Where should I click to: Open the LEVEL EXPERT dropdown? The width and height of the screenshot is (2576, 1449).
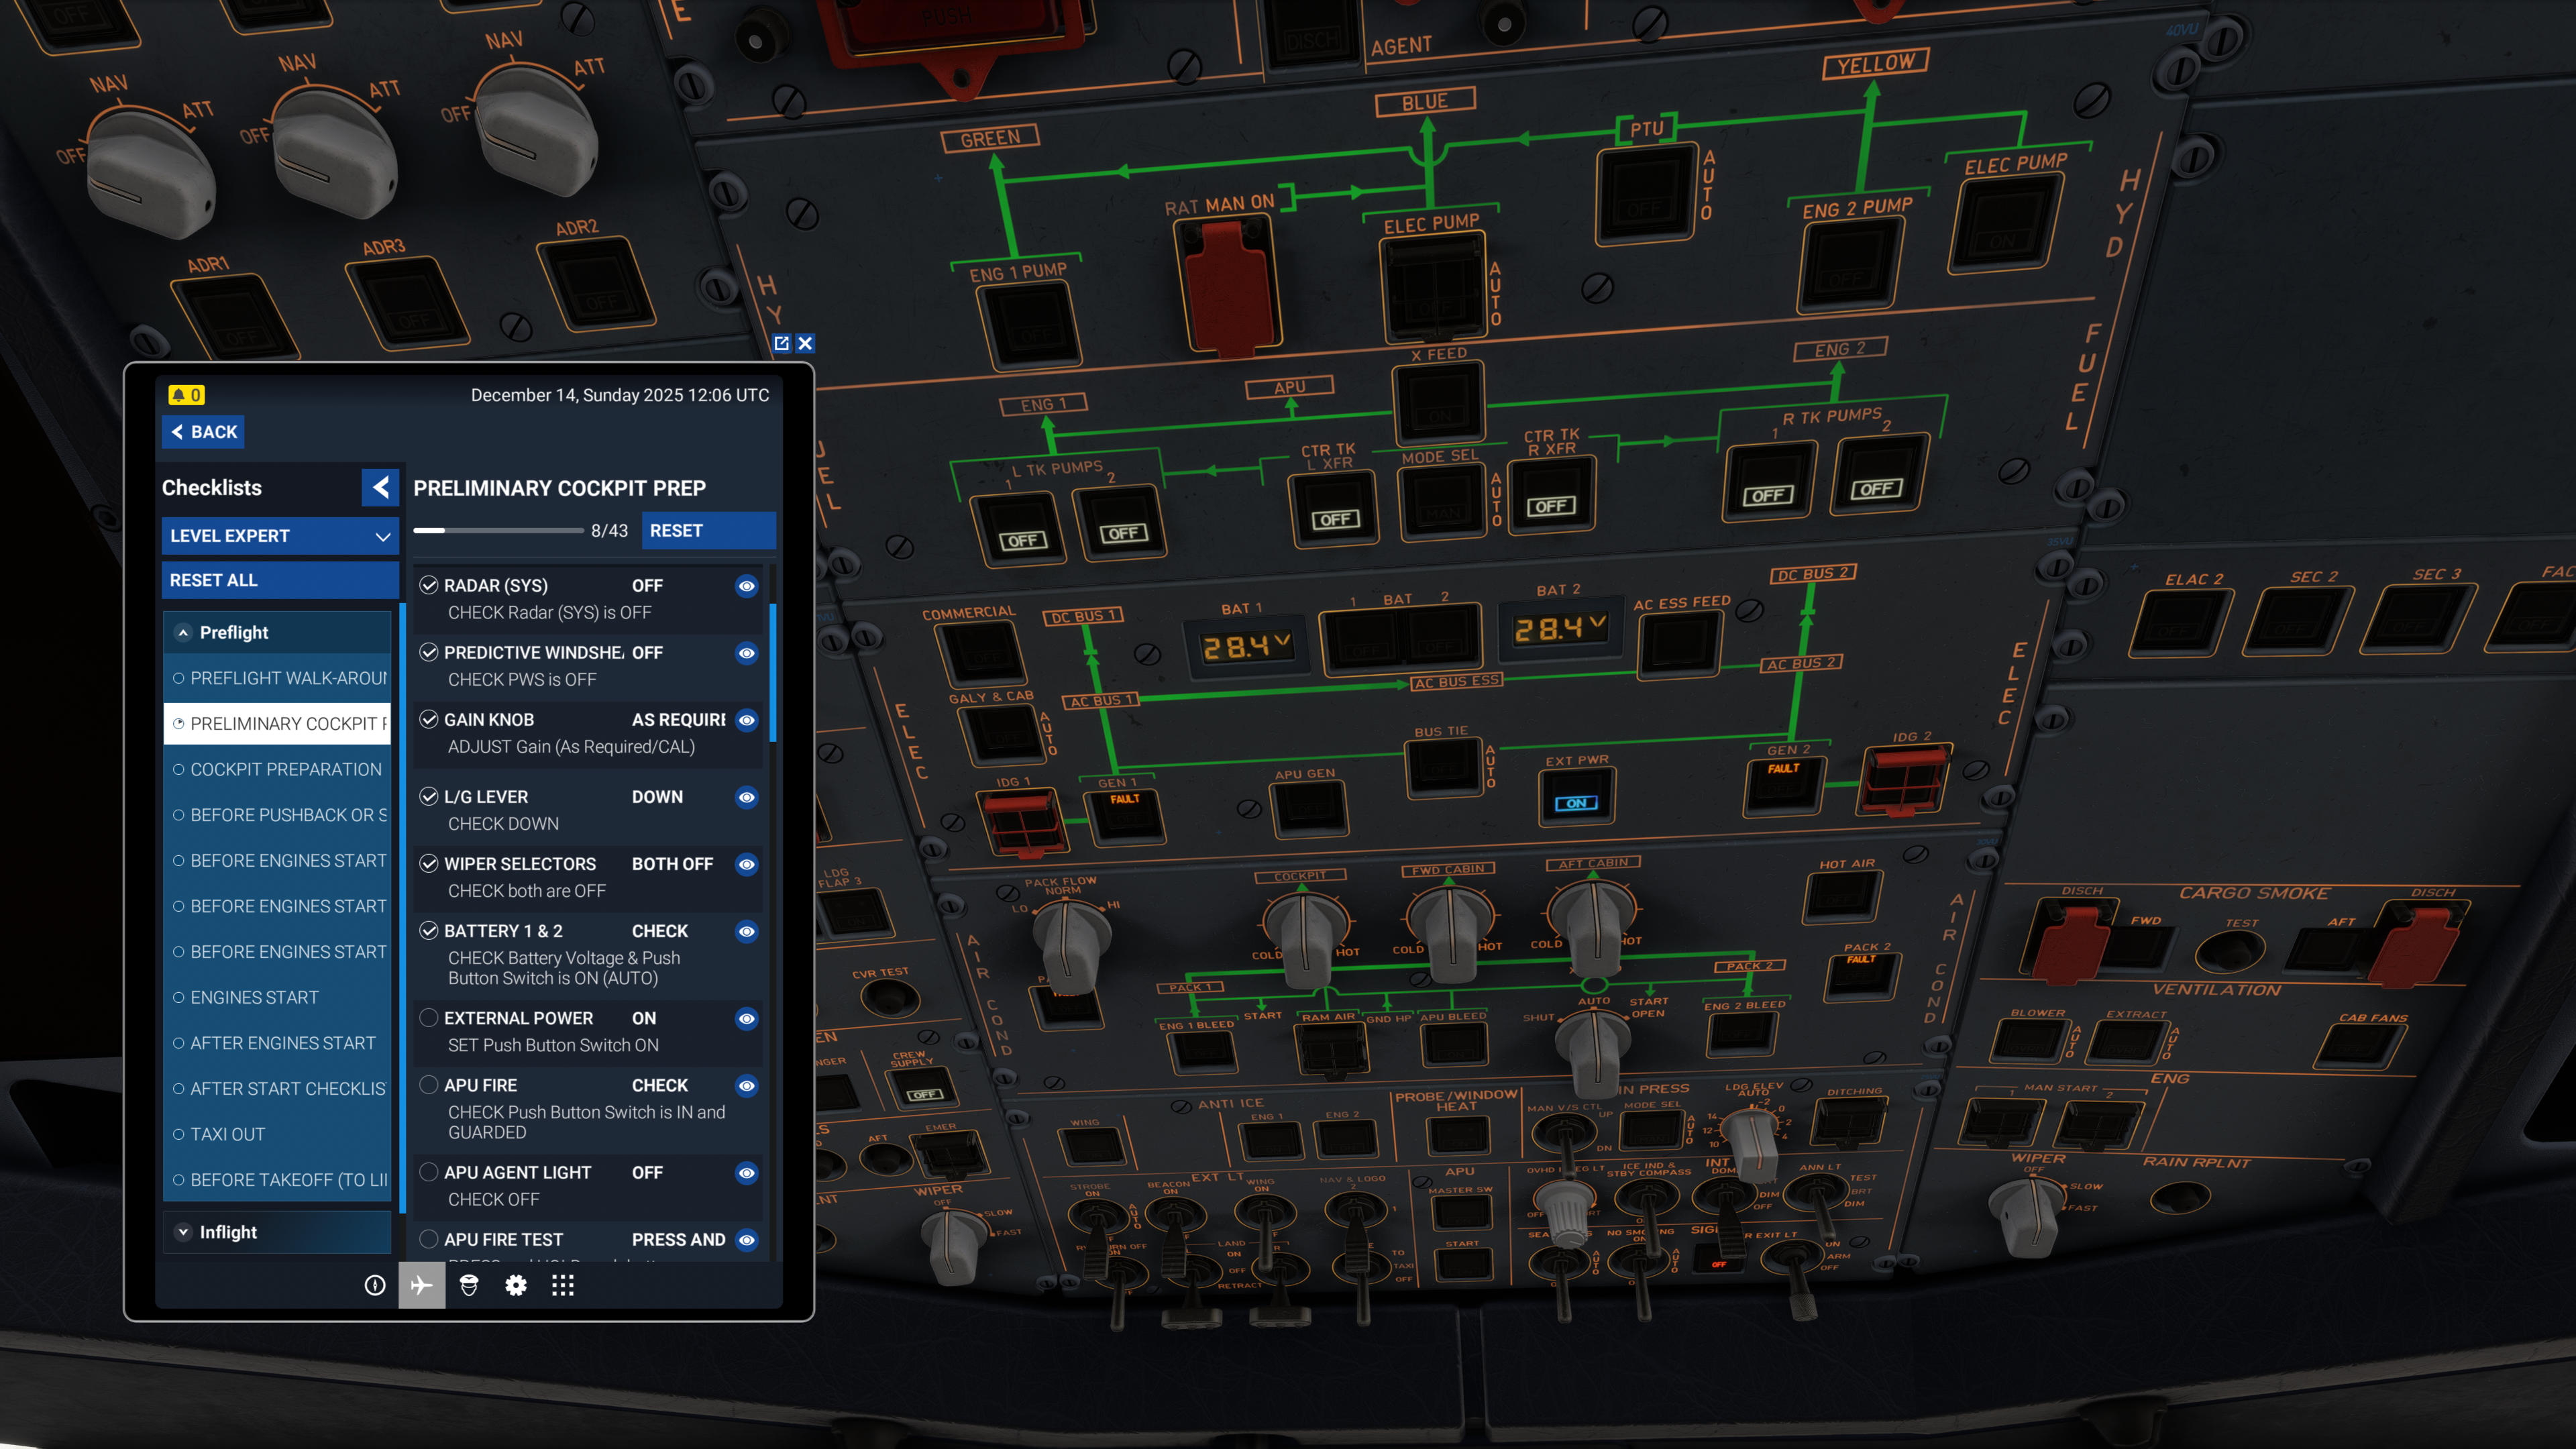pos(280,536)
